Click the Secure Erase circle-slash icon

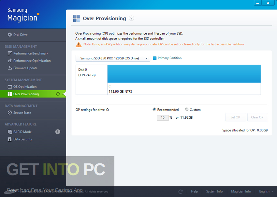pos(10,113)
